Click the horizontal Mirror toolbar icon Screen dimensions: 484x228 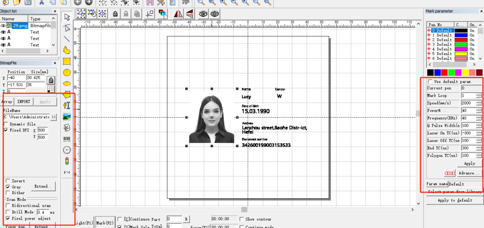(180, 14)
